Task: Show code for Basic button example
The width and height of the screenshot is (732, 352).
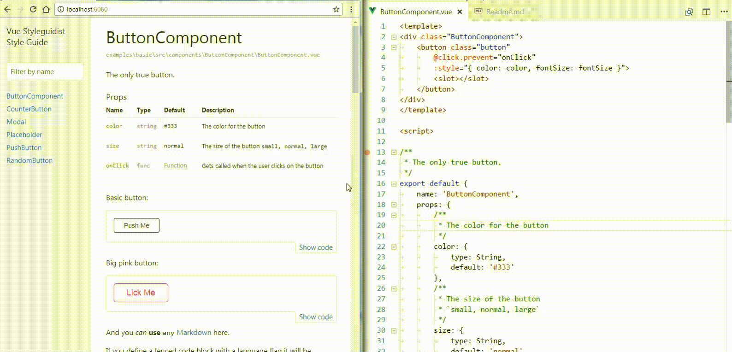Action: tap(316, 247)
